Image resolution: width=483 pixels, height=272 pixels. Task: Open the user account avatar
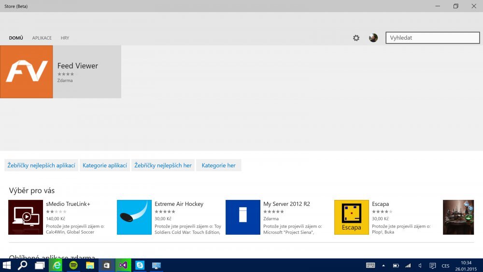point(373,38)
